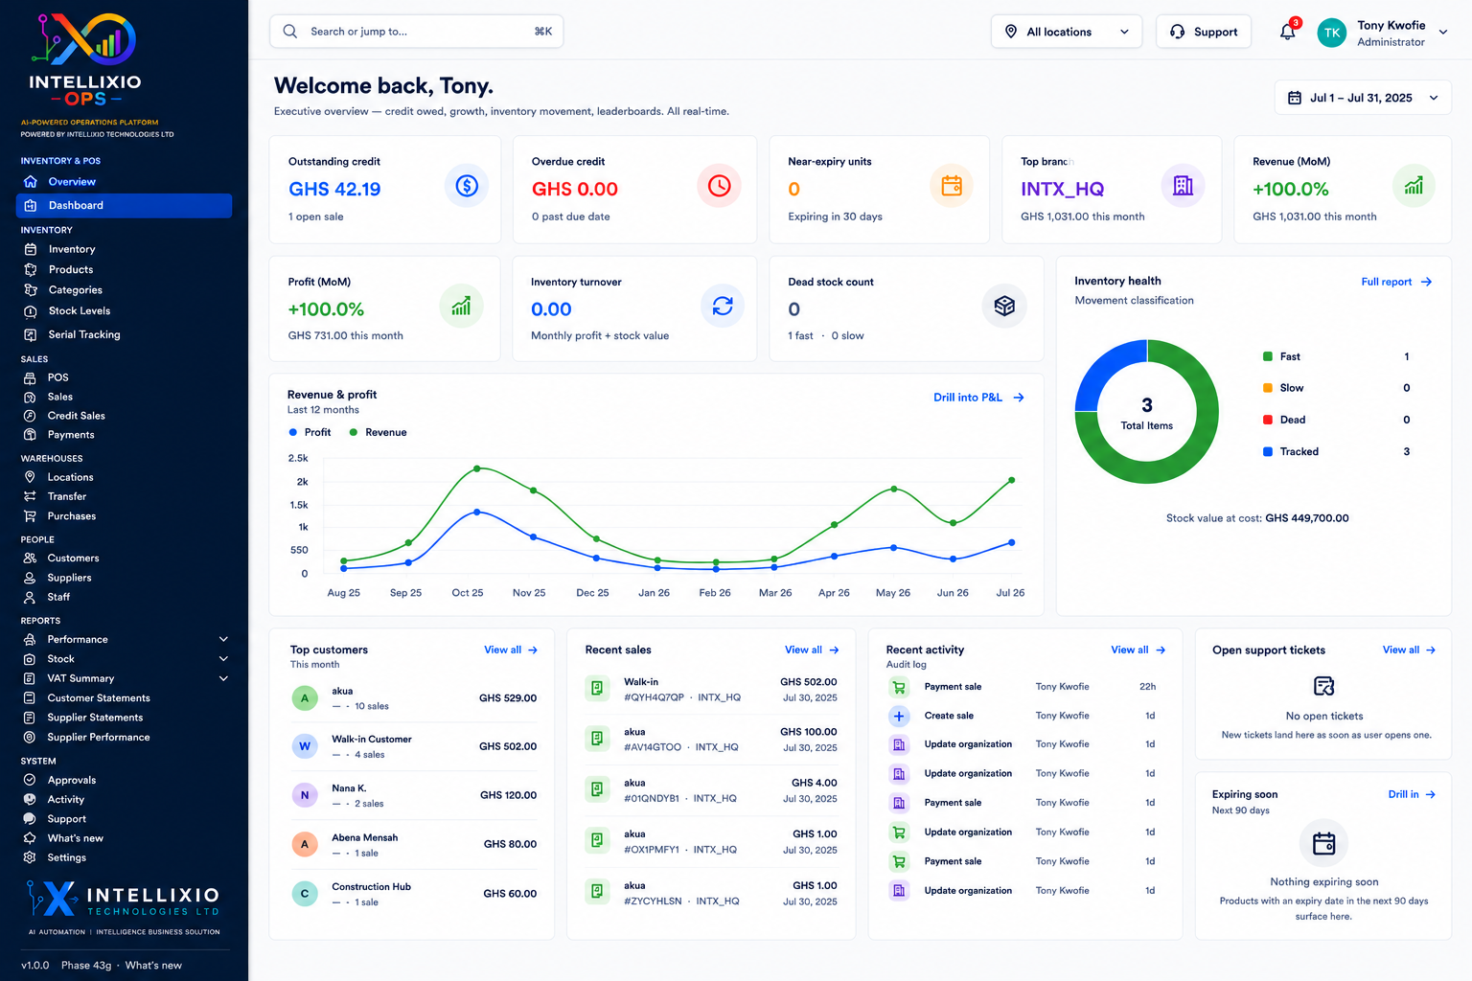The image size is (1472, 981).
Task: Click the chart icon on Revenue (MoM) card
Action: [1414, 186]
